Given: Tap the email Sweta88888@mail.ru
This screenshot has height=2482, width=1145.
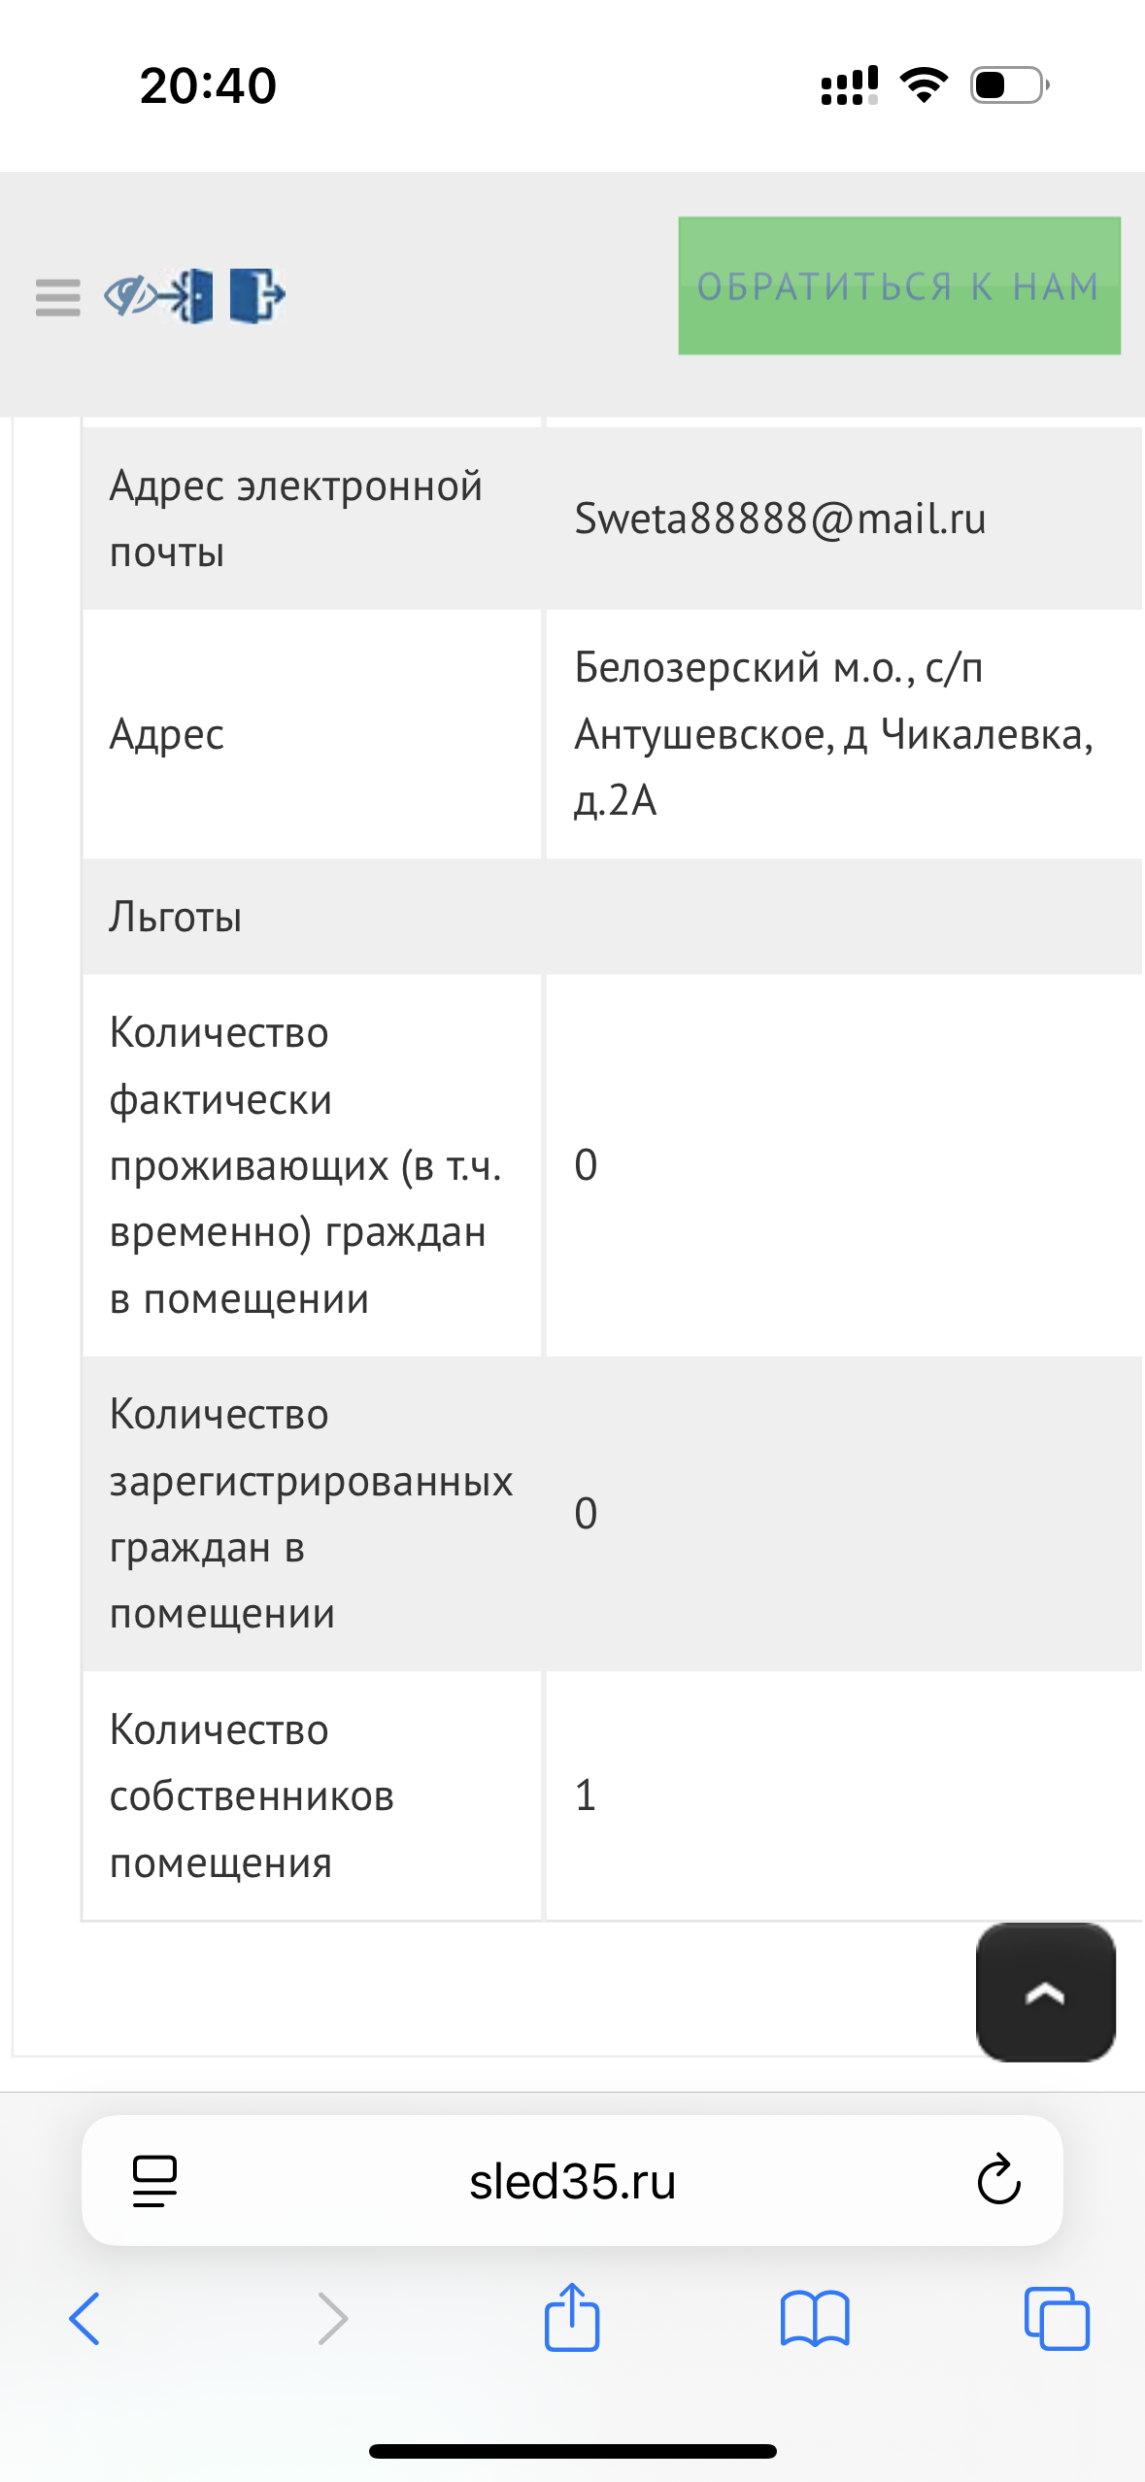Looking at the screenshot, I should [780, 519].
